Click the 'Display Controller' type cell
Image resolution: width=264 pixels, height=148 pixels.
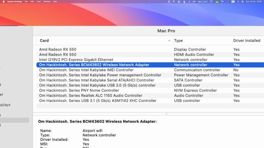pyautogui.click(x=190, y=49)
